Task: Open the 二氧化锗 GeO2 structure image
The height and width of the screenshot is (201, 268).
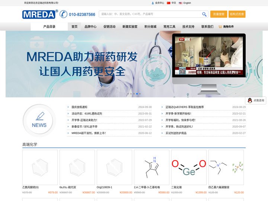Action: (x=189, y=167)
